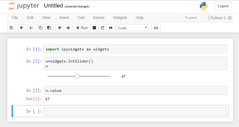Viewport: 239px width, 127px height.
Task: Move selected cell down arrow
Action: (68, 28)
